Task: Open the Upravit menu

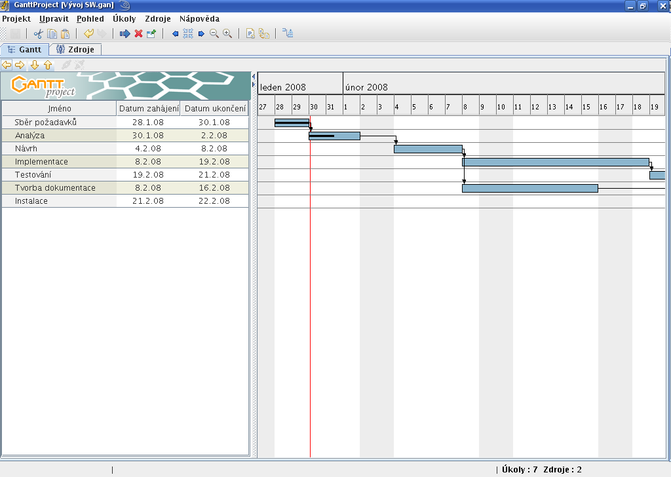Action: pyautogui.click(x=54, y=19)
